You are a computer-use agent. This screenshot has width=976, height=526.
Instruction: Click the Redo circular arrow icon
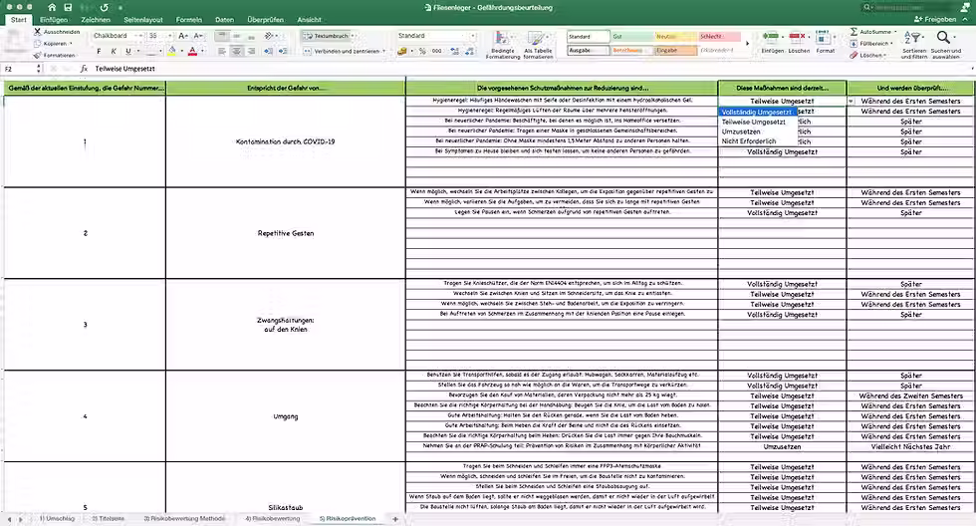tap(104, 7)
